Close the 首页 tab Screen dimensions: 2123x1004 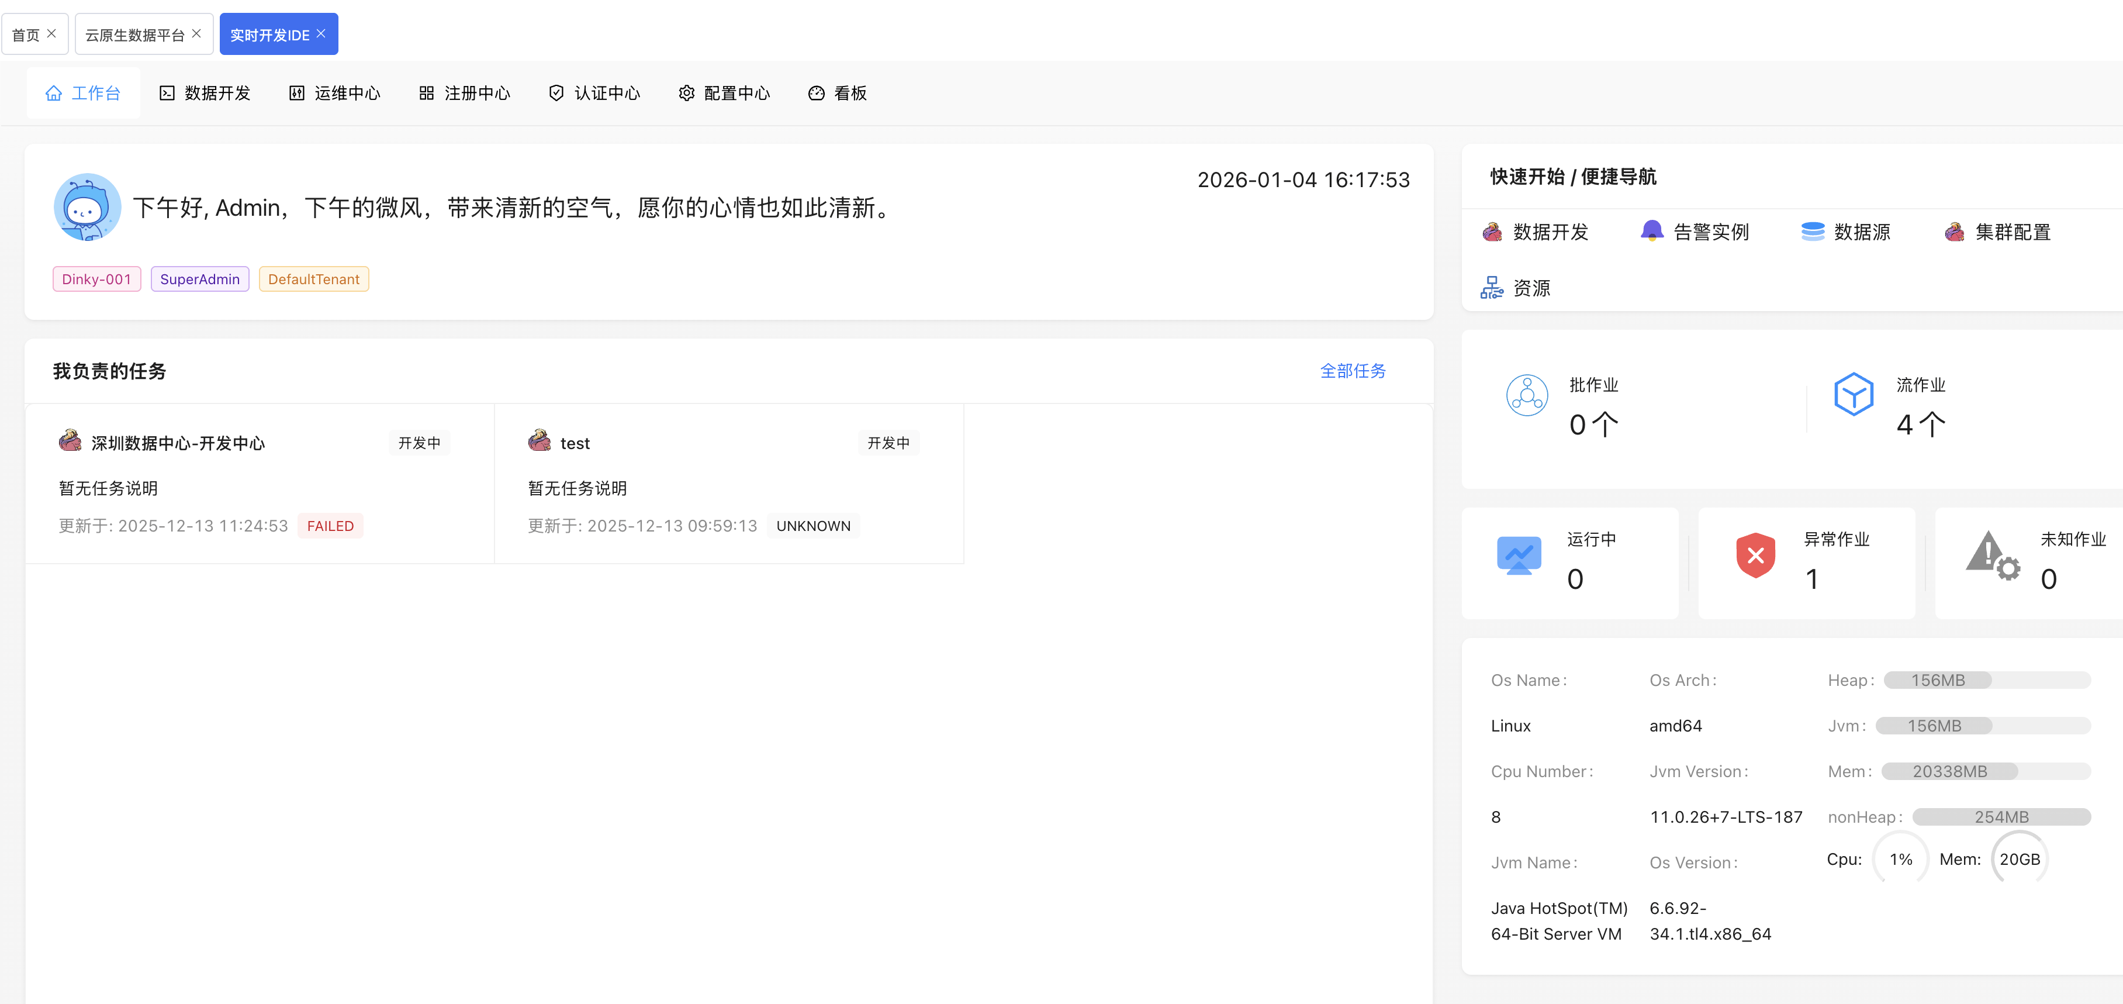point(52,34)
